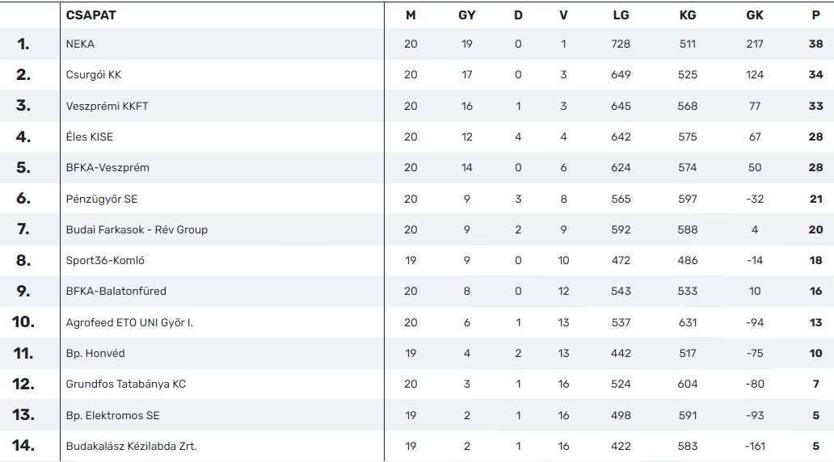Viewport: 834px width, 462px height.
Task: Click the GY wins column header
Action: tap(466, 15)
